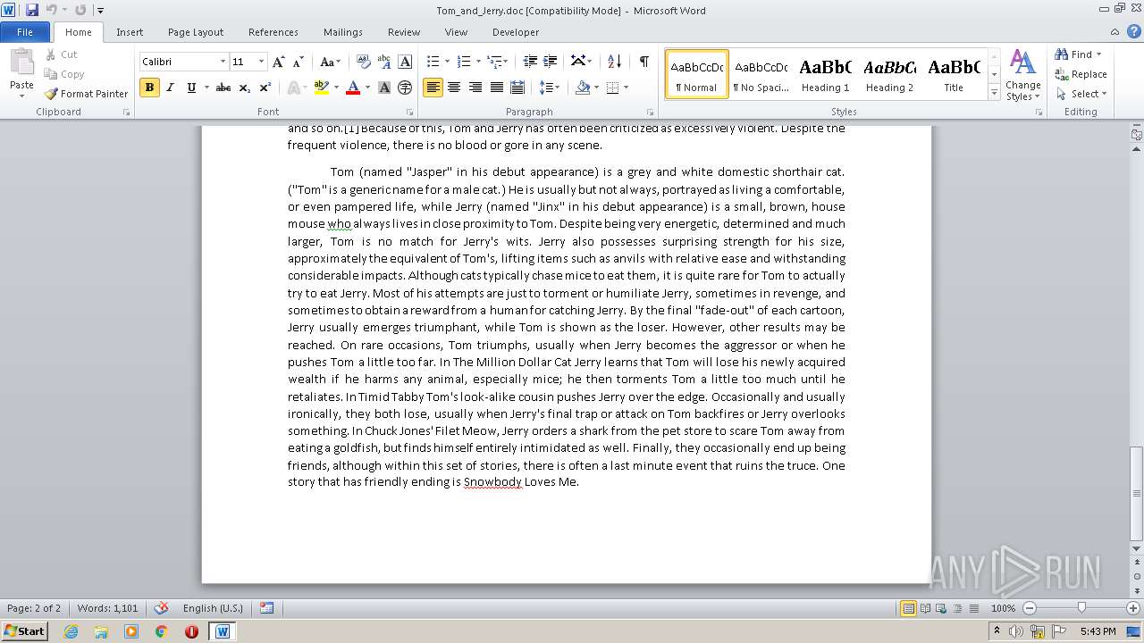Open the Font size dropdown

point(261,62)
